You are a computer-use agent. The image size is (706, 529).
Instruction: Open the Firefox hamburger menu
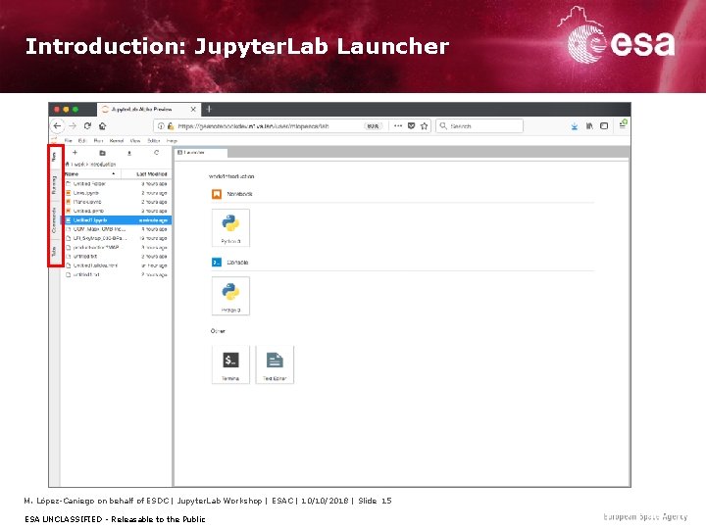(x=623, y=124)
